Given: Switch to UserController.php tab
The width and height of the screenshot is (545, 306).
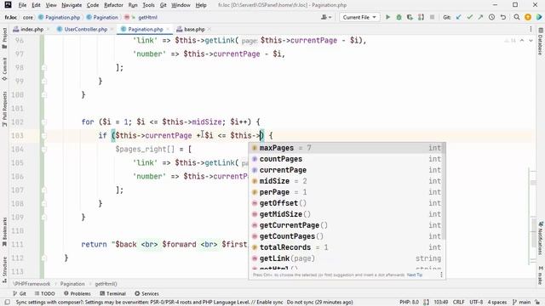Looking at the screenshot, I should [86, 29].
